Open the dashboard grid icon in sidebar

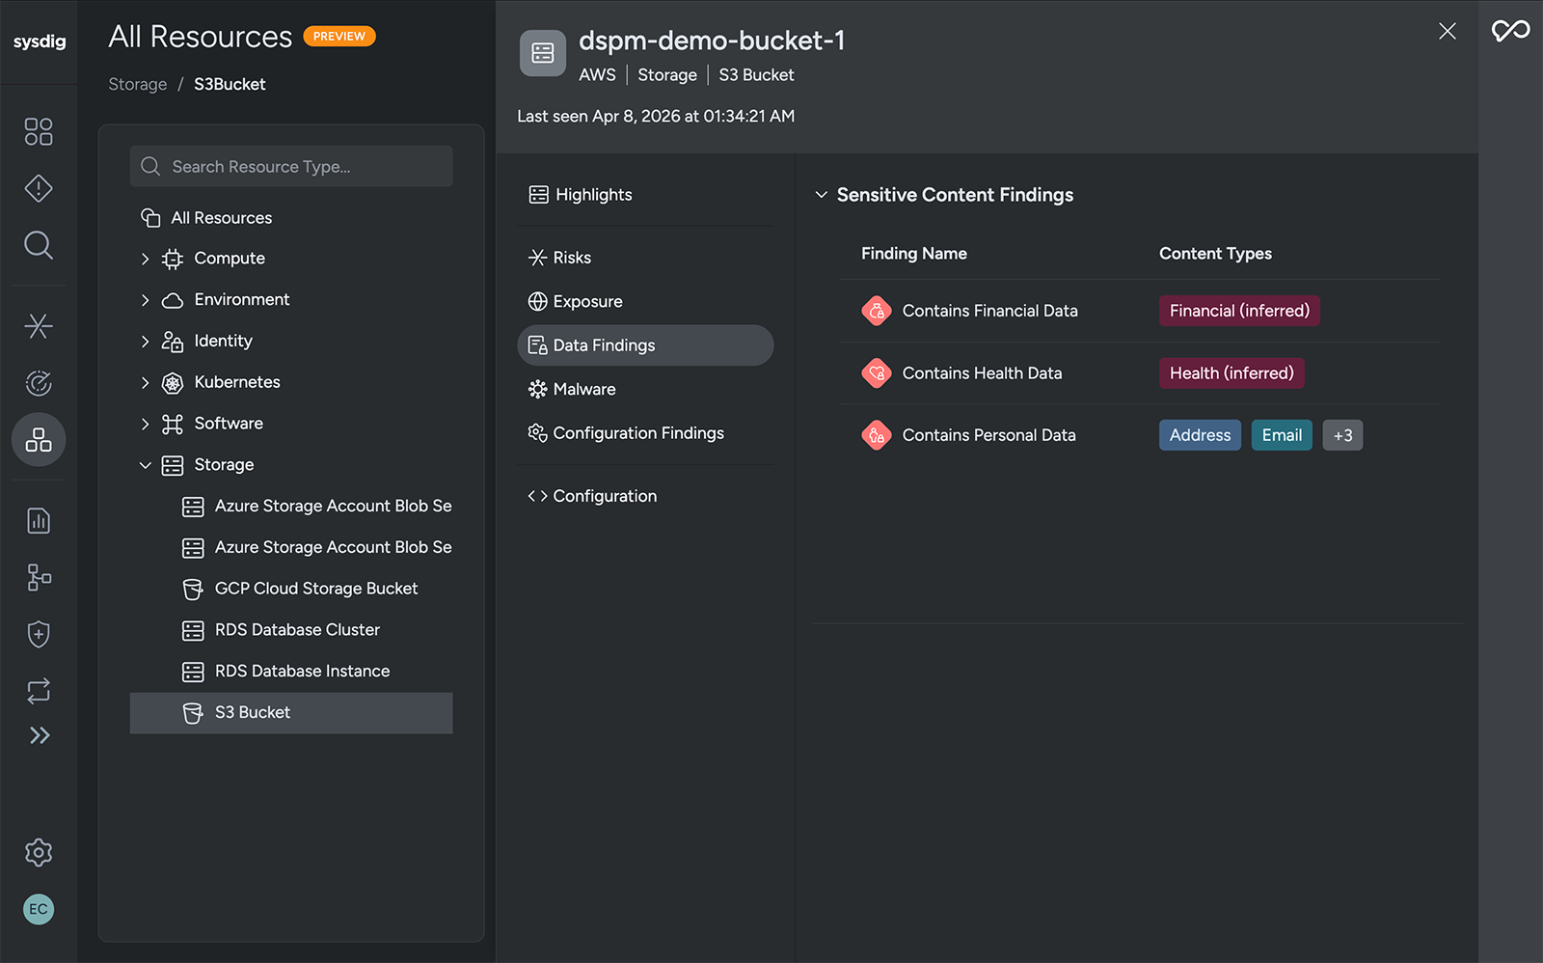coord(39,131)
